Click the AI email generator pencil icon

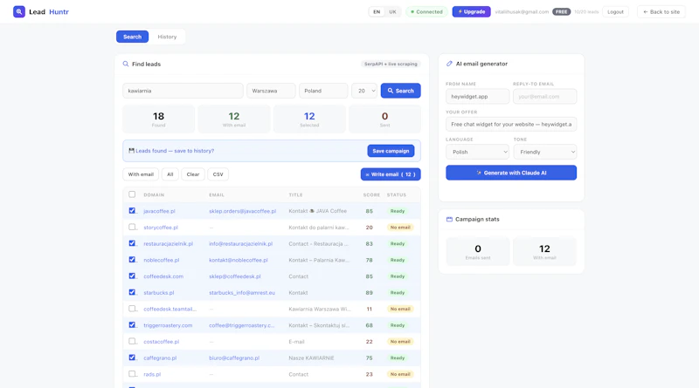[449, 64]
